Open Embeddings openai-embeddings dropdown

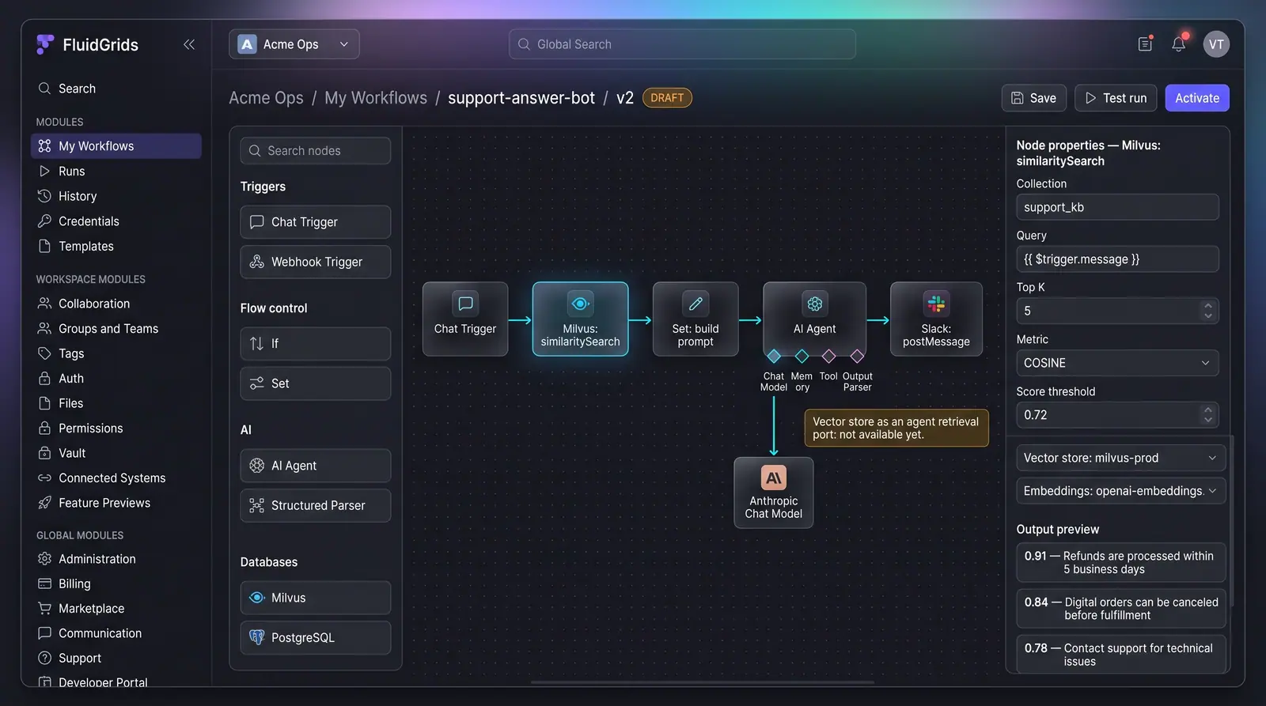[x=1120, y=491]
